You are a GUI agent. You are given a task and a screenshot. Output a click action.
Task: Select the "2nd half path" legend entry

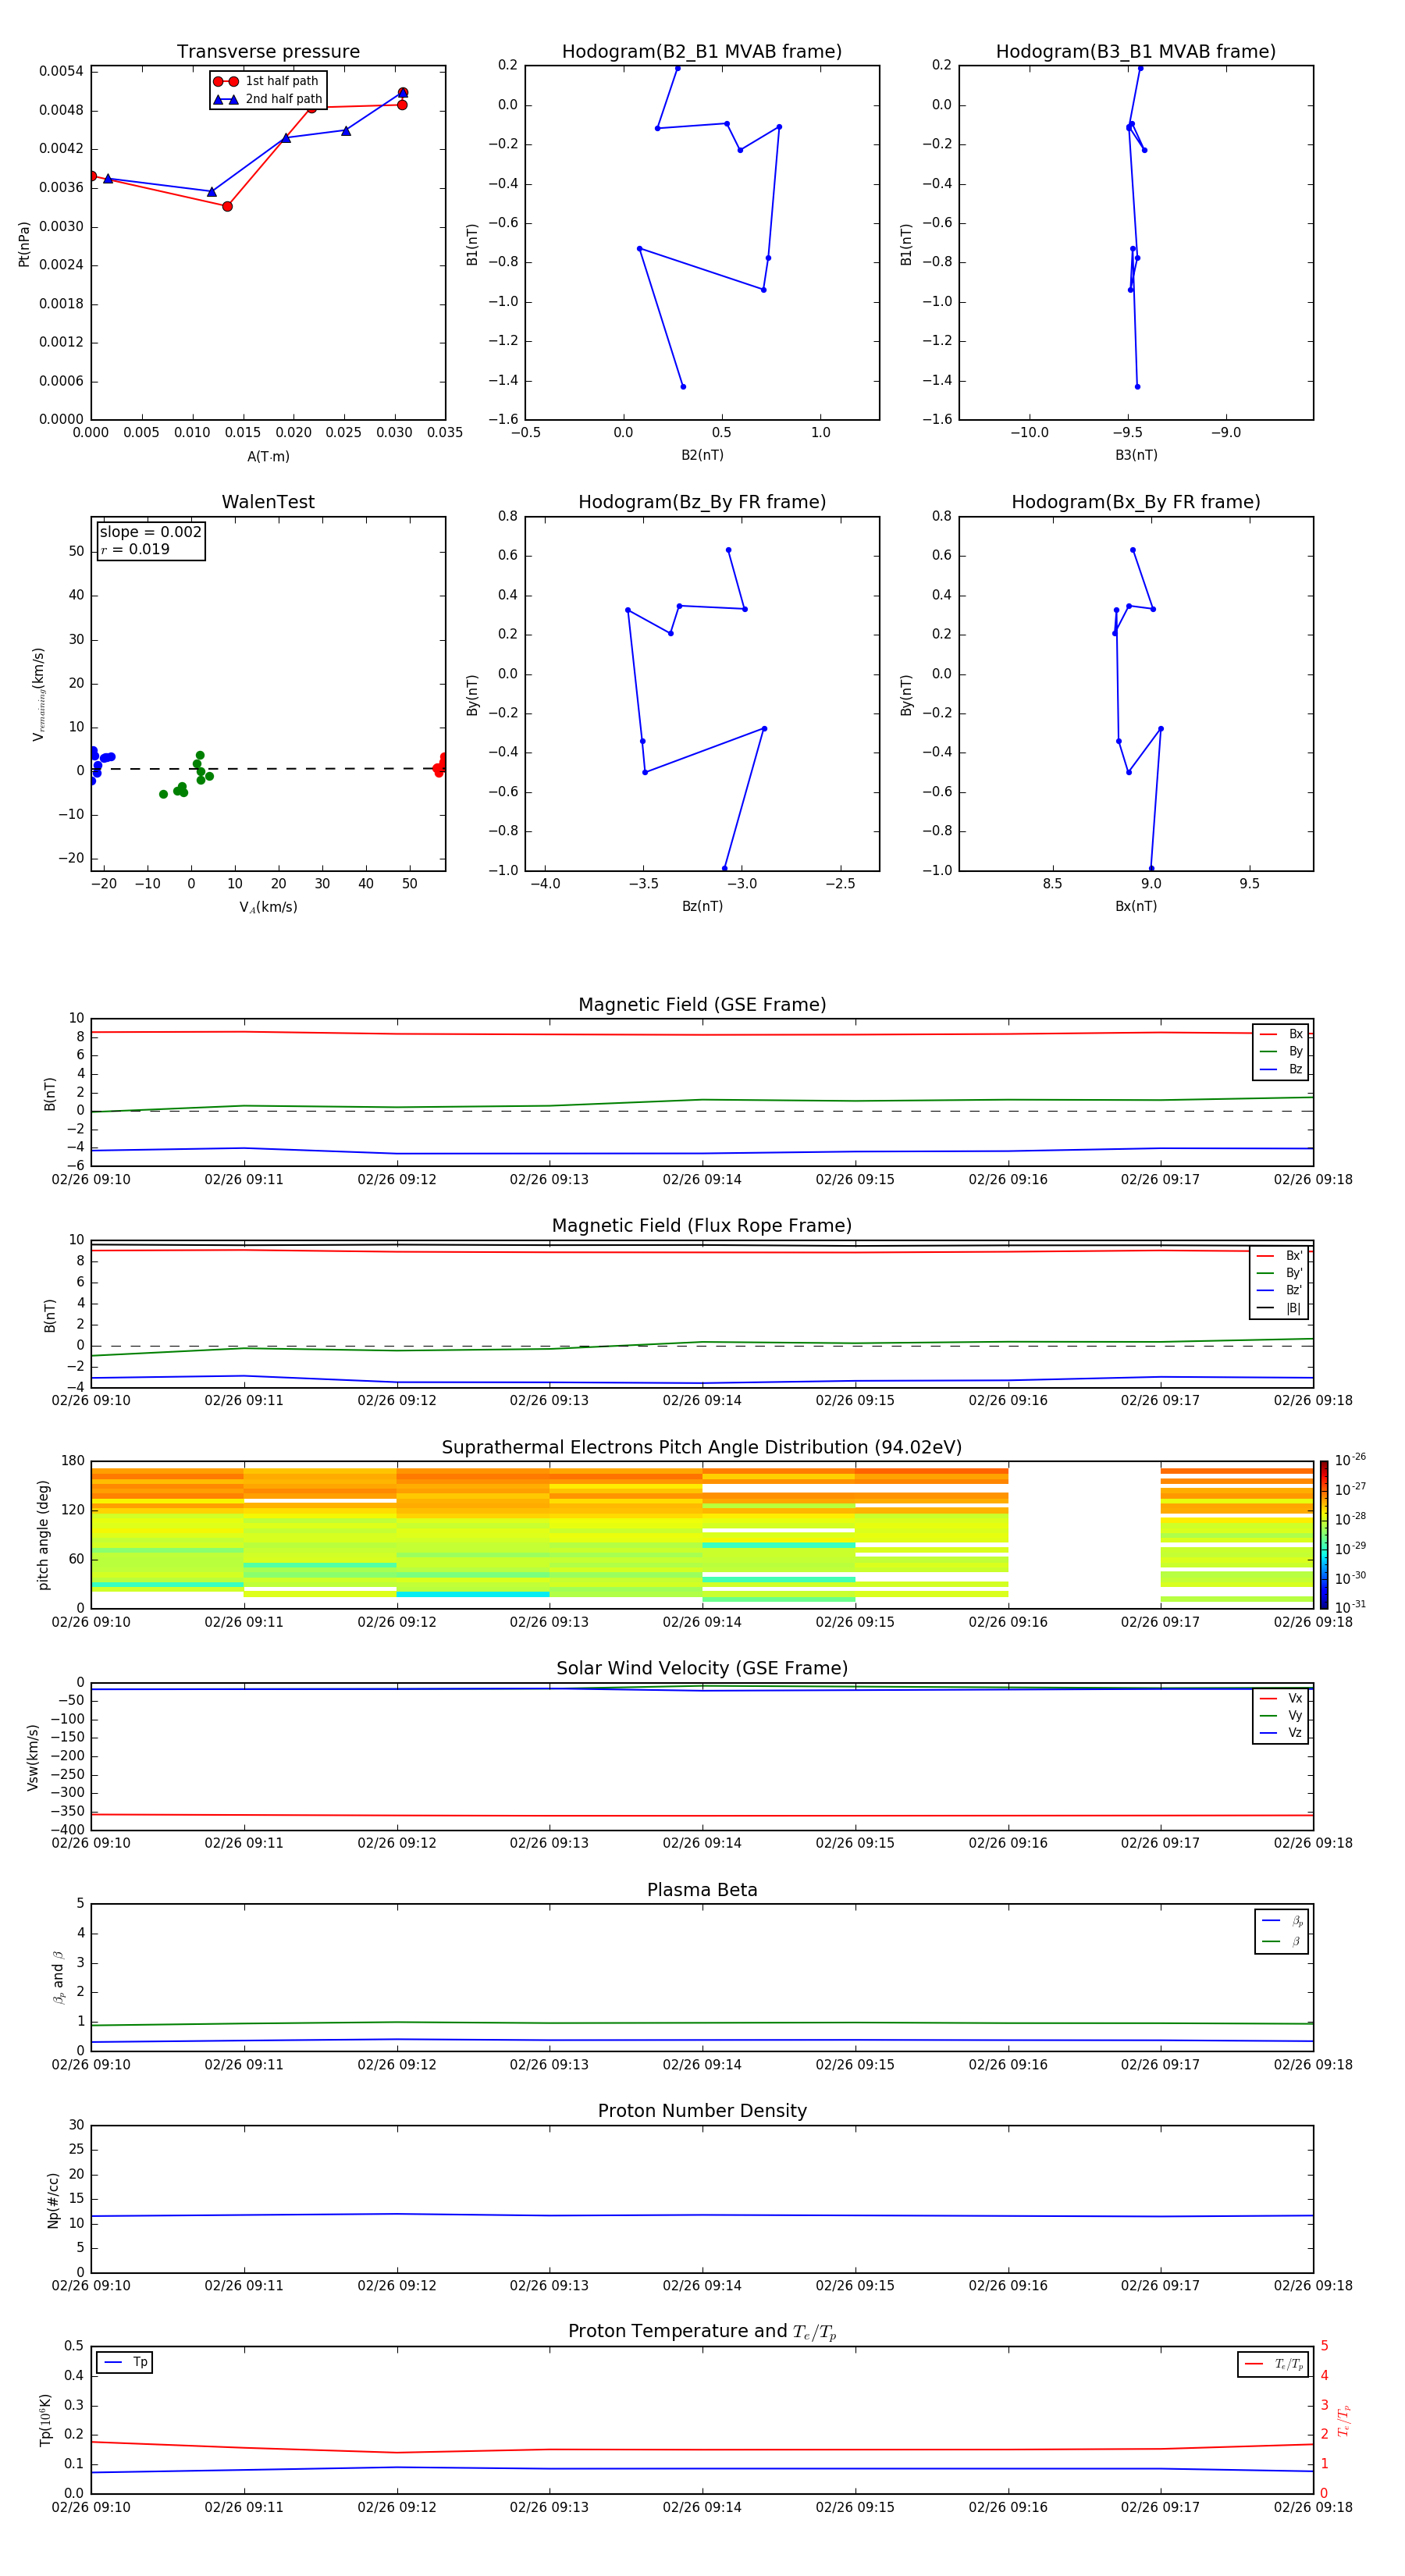(x=267, y=99)
